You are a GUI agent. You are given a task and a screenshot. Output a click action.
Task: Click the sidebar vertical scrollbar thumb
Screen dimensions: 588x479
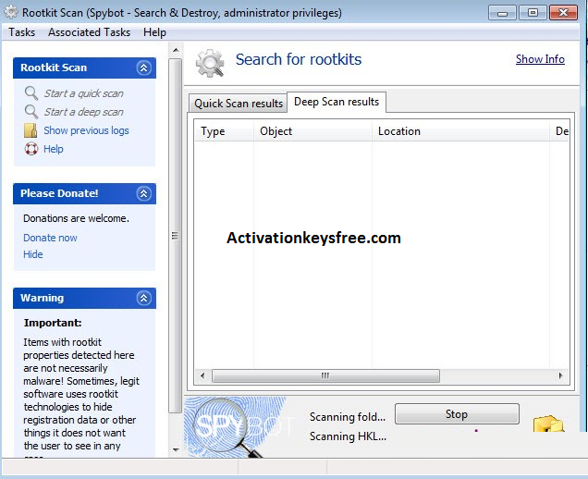coord(175,236)
